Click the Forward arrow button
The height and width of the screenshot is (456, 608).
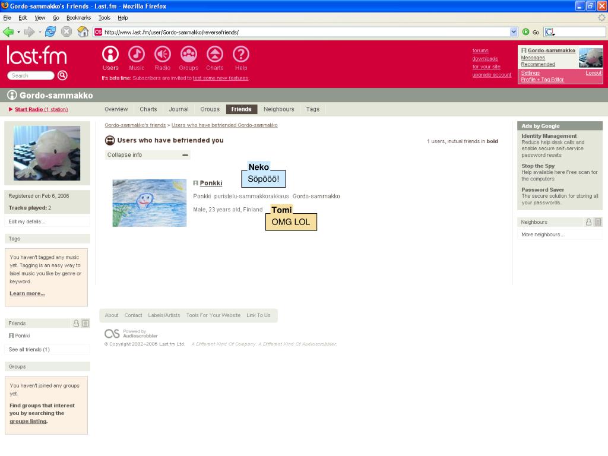pyautogui.click(x=29, y=32)
